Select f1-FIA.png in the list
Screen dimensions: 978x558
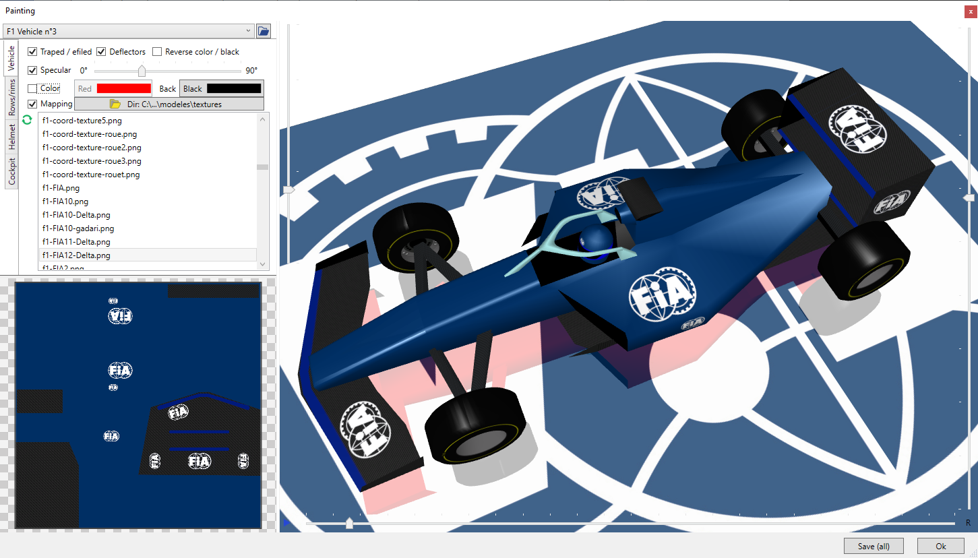148,188
